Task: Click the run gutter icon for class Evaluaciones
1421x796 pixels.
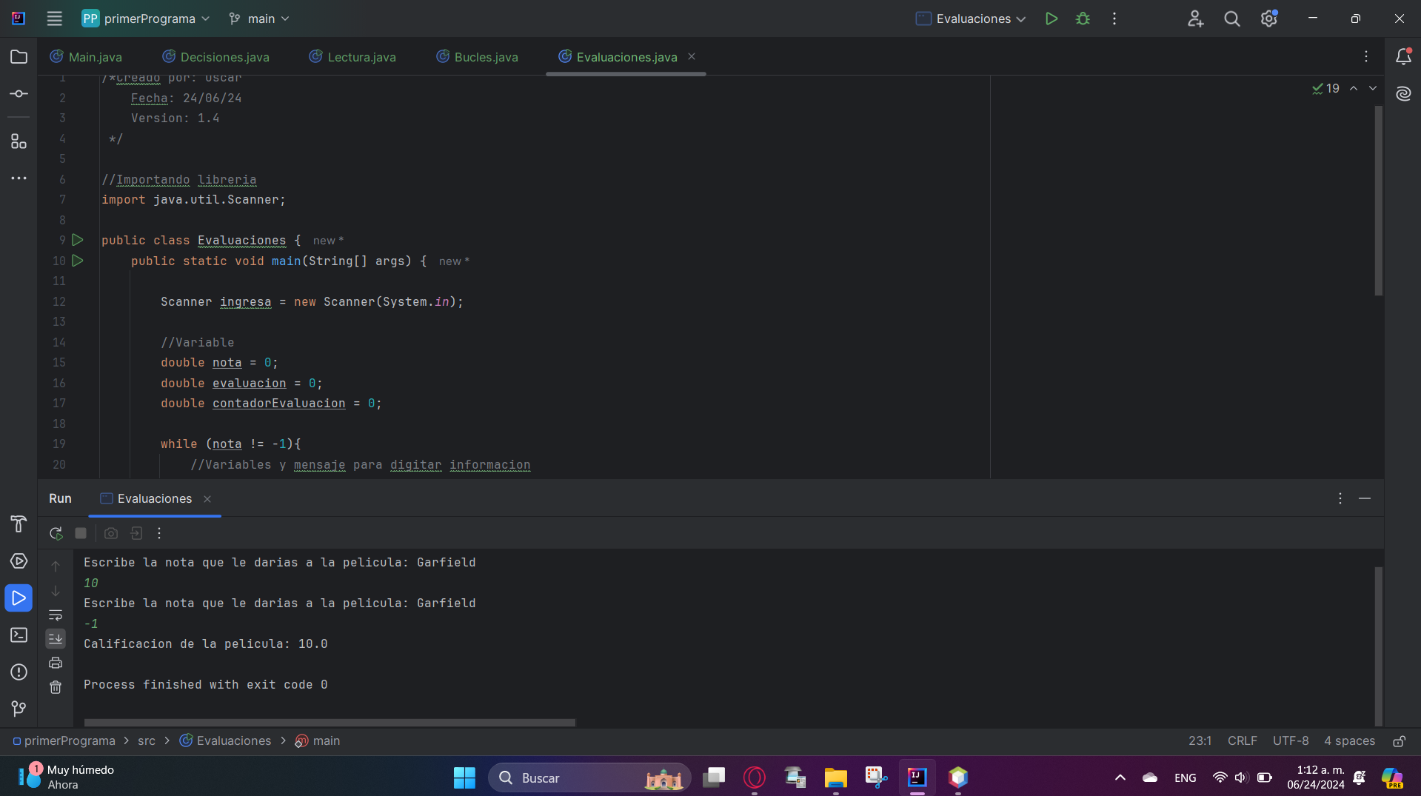Action: [x=78, y=240]
